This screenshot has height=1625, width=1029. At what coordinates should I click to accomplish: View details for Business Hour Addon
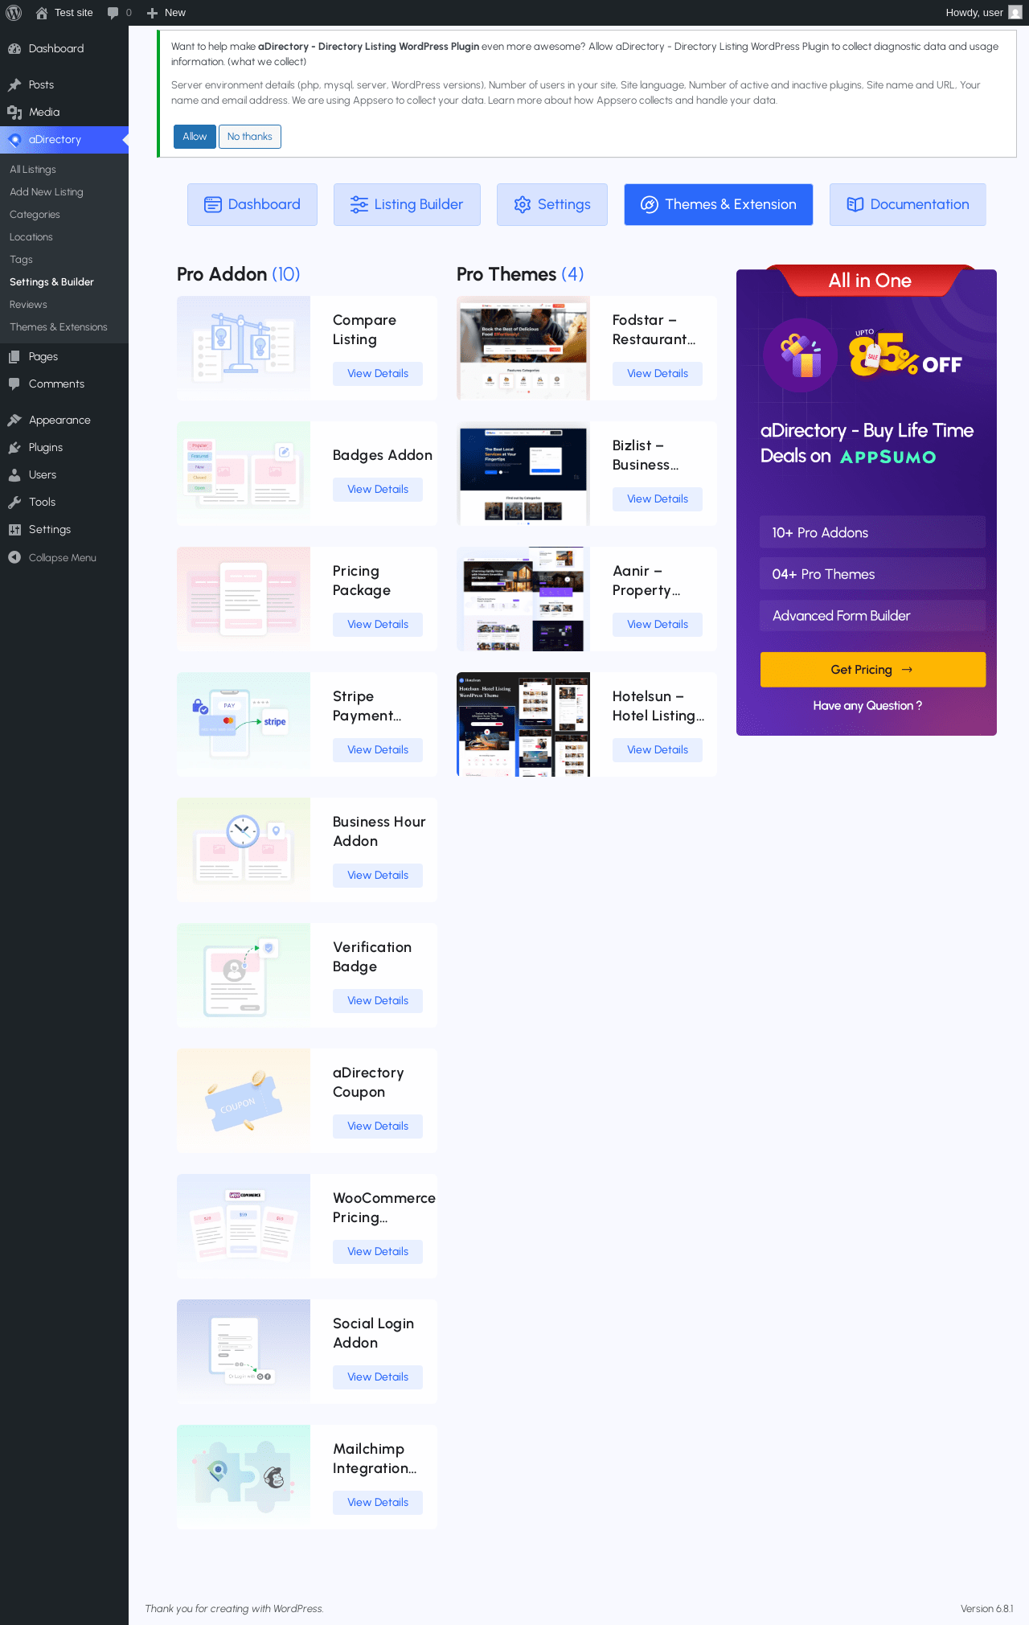pos(378,876)
